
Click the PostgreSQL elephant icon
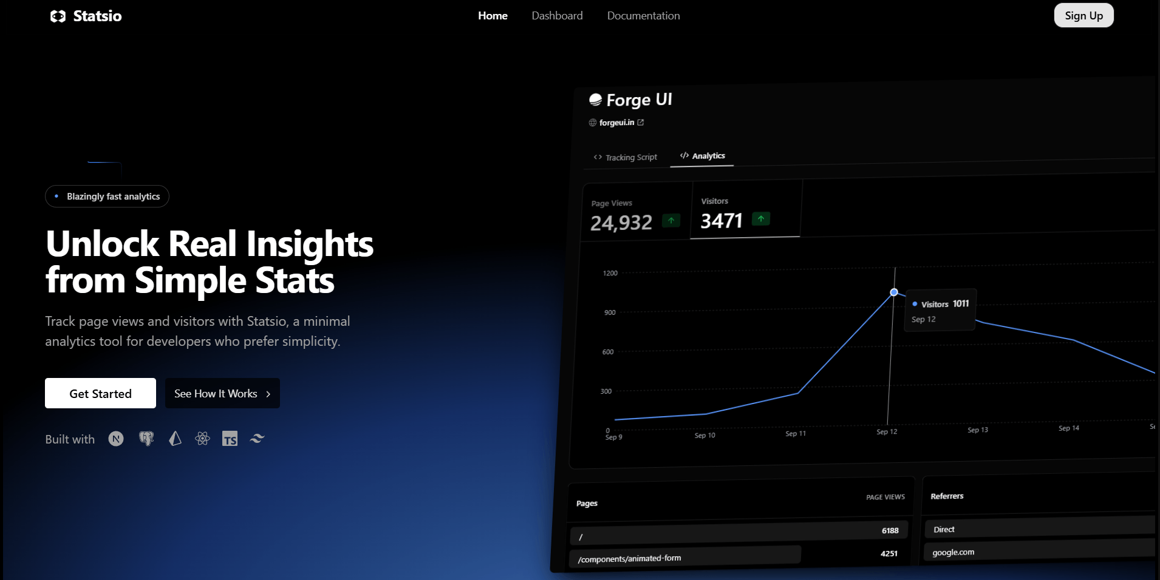pyautogui.click(x=146, y=439)
